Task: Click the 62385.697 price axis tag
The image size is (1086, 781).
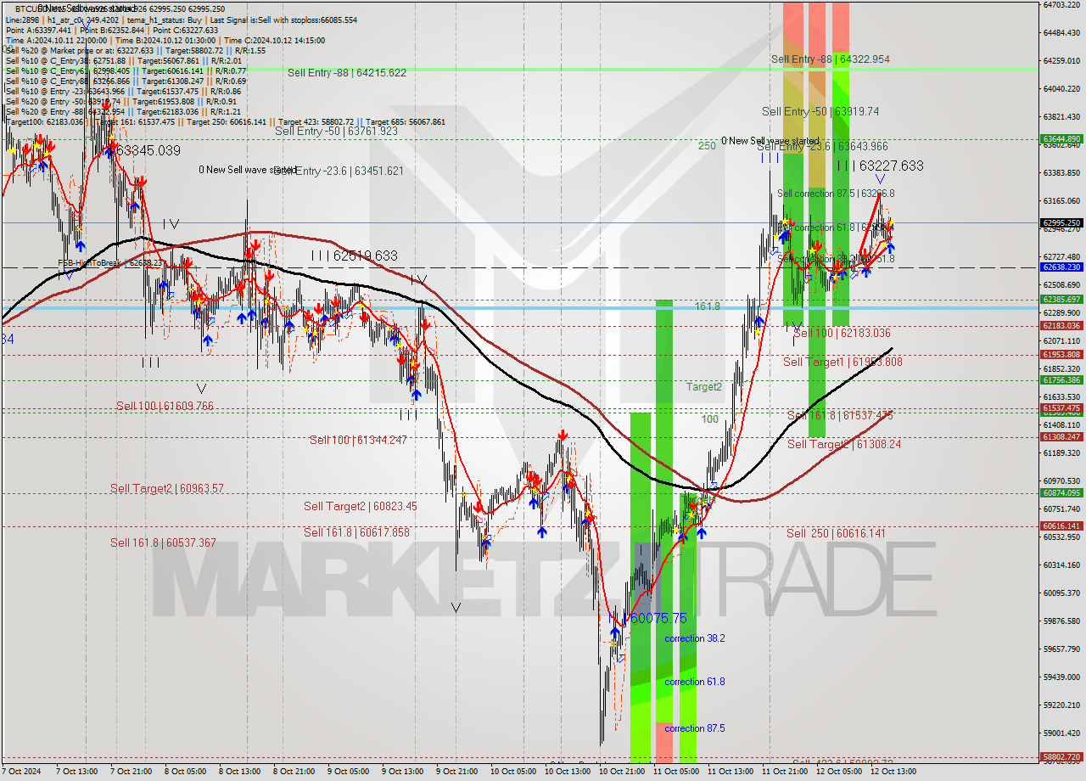Action: [1061, 299]
